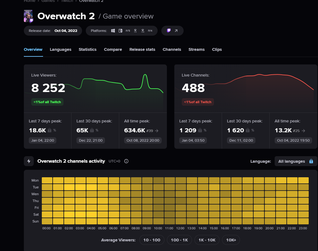Image resolution: width=318 pixels, height=251 pixels.
Task: Click the Windows platform icon
Action: pos(113,31)
